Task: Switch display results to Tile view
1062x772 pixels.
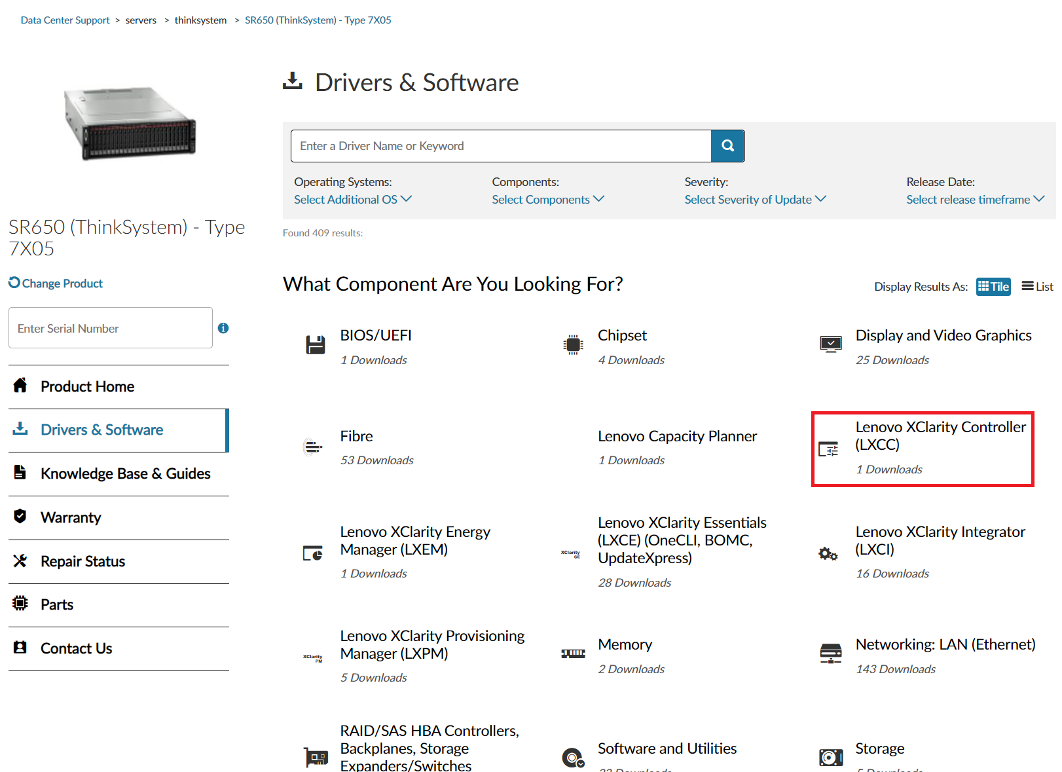Action: (x=993, y=287)
